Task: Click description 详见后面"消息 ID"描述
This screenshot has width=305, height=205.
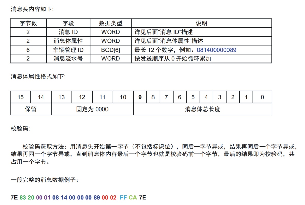Action: (164, 32)
